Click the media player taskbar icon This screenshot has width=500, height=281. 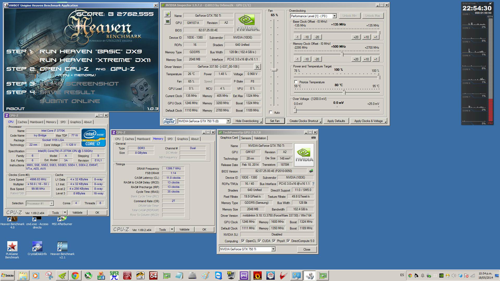[36, 276]
